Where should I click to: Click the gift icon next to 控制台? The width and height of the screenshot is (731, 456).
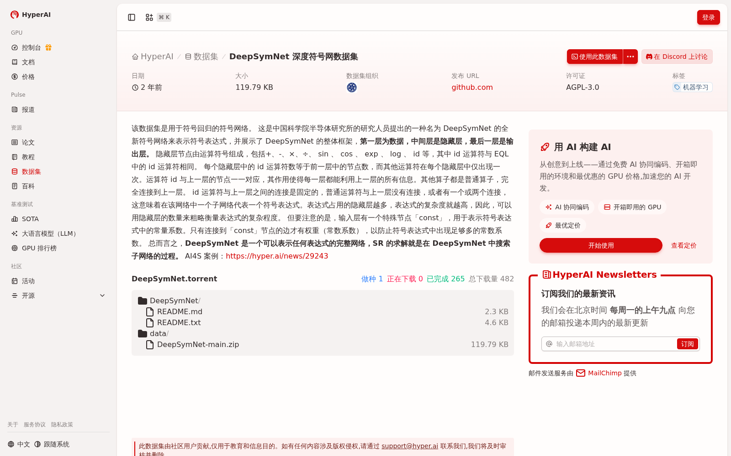click(48, 47)
